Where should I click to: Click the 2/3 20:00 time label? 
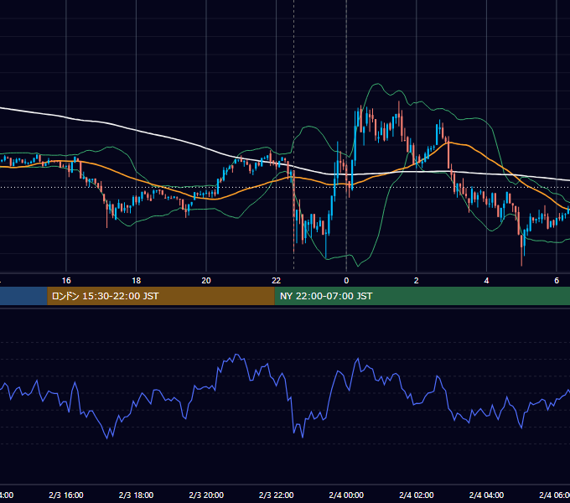pyautogui.click(x=206, y=495)
